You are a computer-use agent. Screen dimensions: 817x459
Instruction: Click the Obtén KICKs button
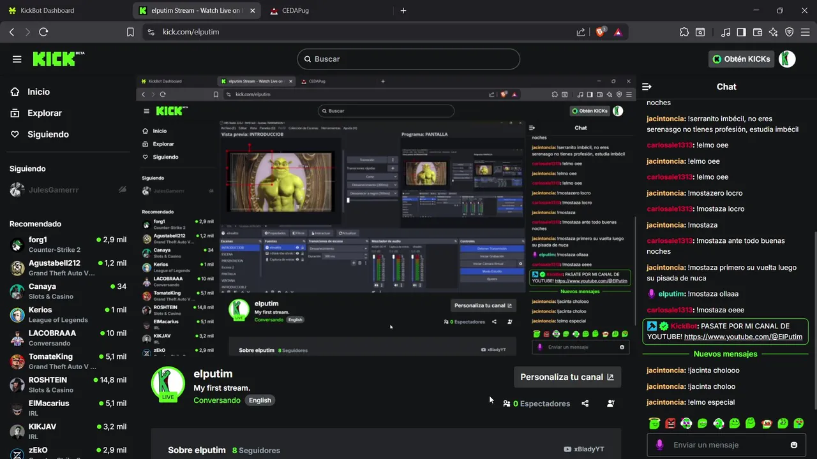(741, 59)
